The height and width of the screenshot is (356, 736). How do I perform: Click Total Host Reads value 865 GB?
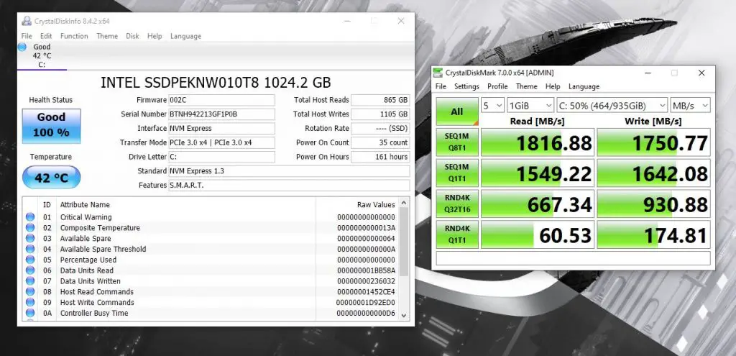coord(380,100)
